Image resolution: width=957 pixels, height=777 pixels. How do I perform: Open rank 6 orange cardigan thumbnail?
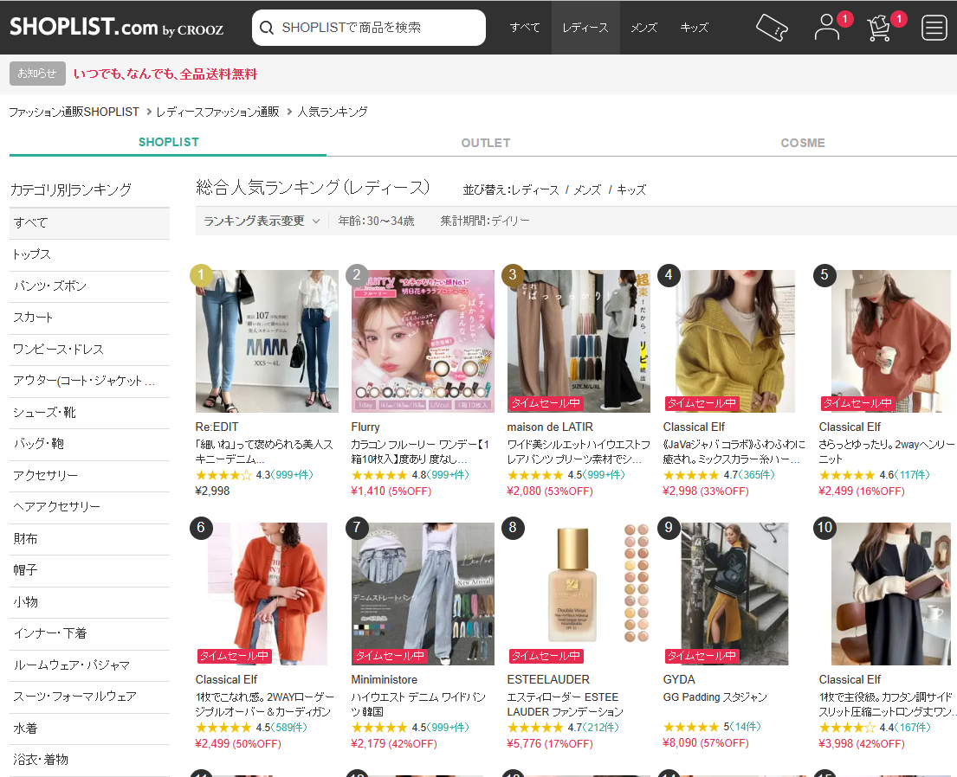267,594
